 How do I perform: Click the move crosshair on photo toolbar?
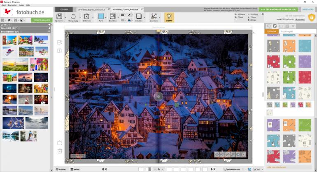click(217, 155)
